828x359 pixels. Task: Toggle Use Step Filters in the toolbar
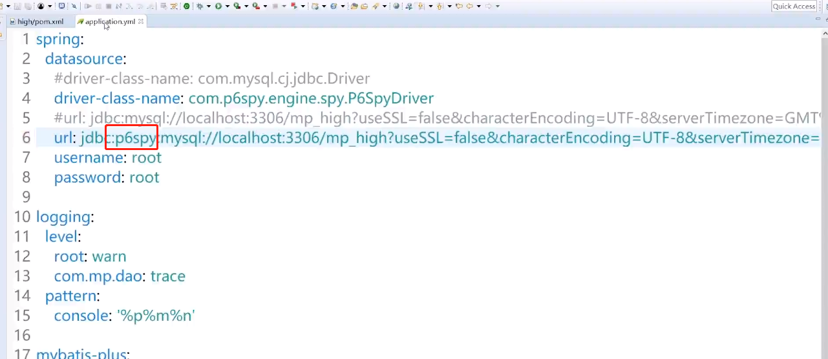pyautogui.click(x=174, y=6)
